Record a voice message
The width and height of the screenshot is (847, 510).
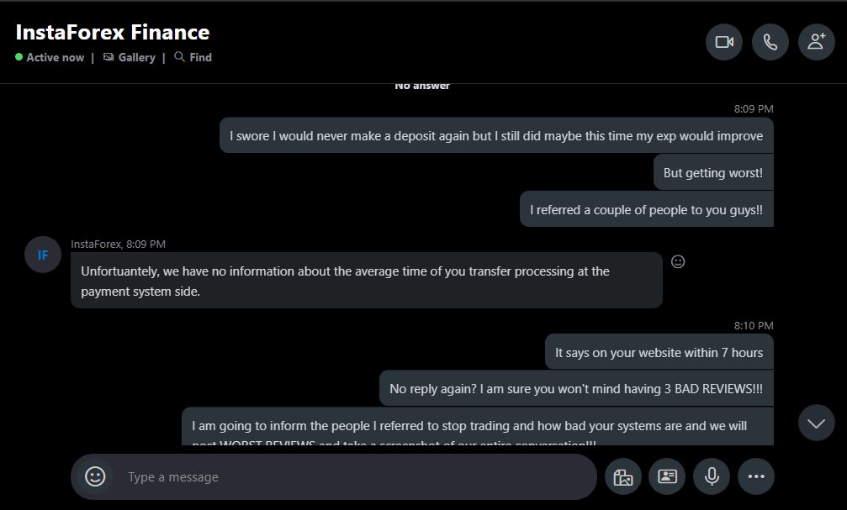tap(712, 476)
